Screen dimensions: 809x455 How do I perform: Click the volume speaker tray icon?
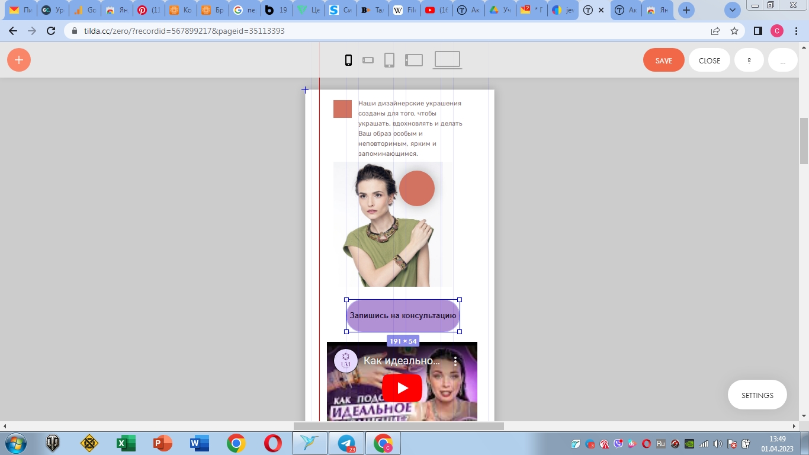pyautogui.click(x=718, y=444)
